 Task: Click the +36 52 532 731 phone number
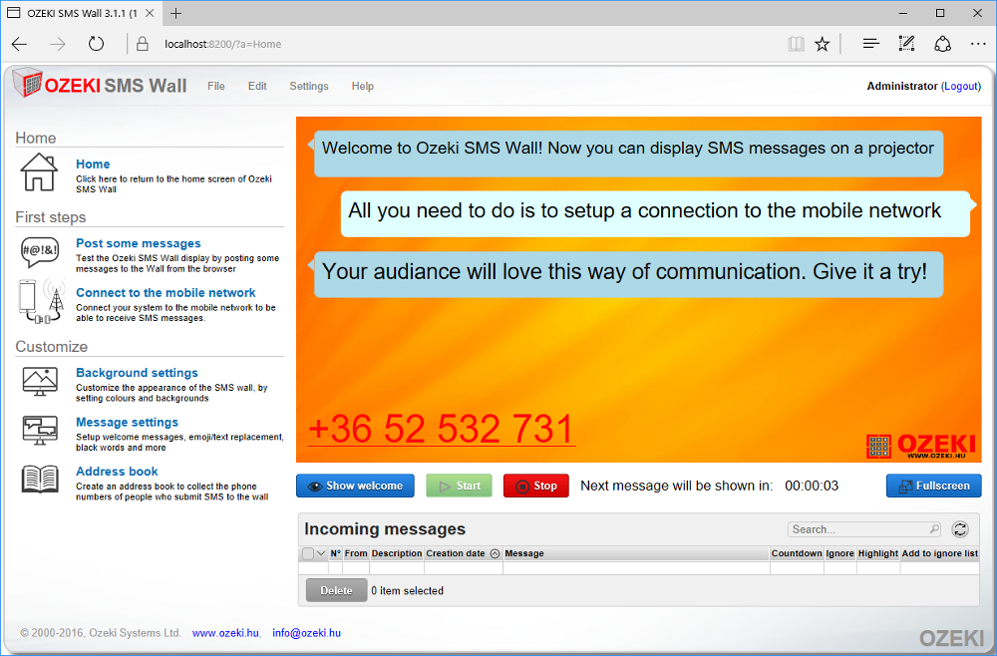[x=442, y=429]
